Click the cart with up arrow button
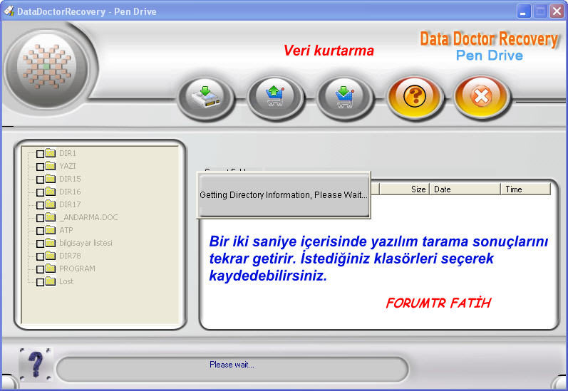568x391 pixels. click(x=275, y=97)
